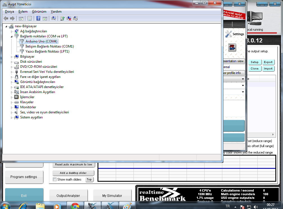
Task: Click the Klavyeler keyboard icon
Action: click(x=16, y=102)
